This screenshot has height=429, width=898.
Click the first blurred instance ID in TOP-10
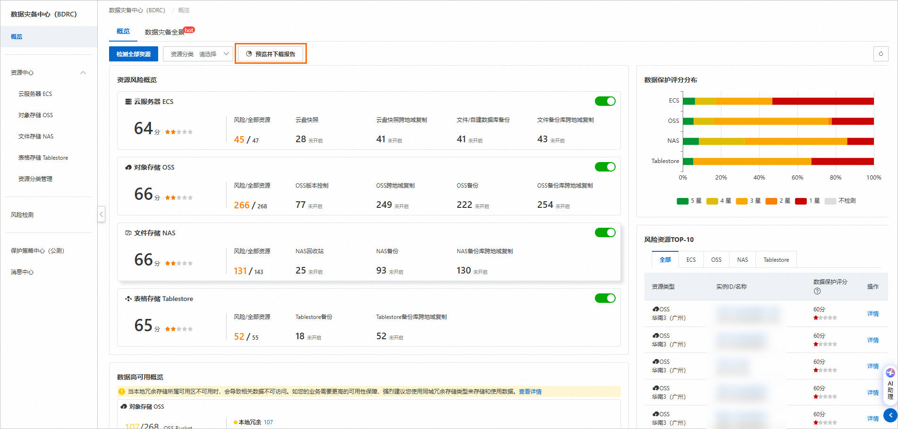click(x=748, y=314)
